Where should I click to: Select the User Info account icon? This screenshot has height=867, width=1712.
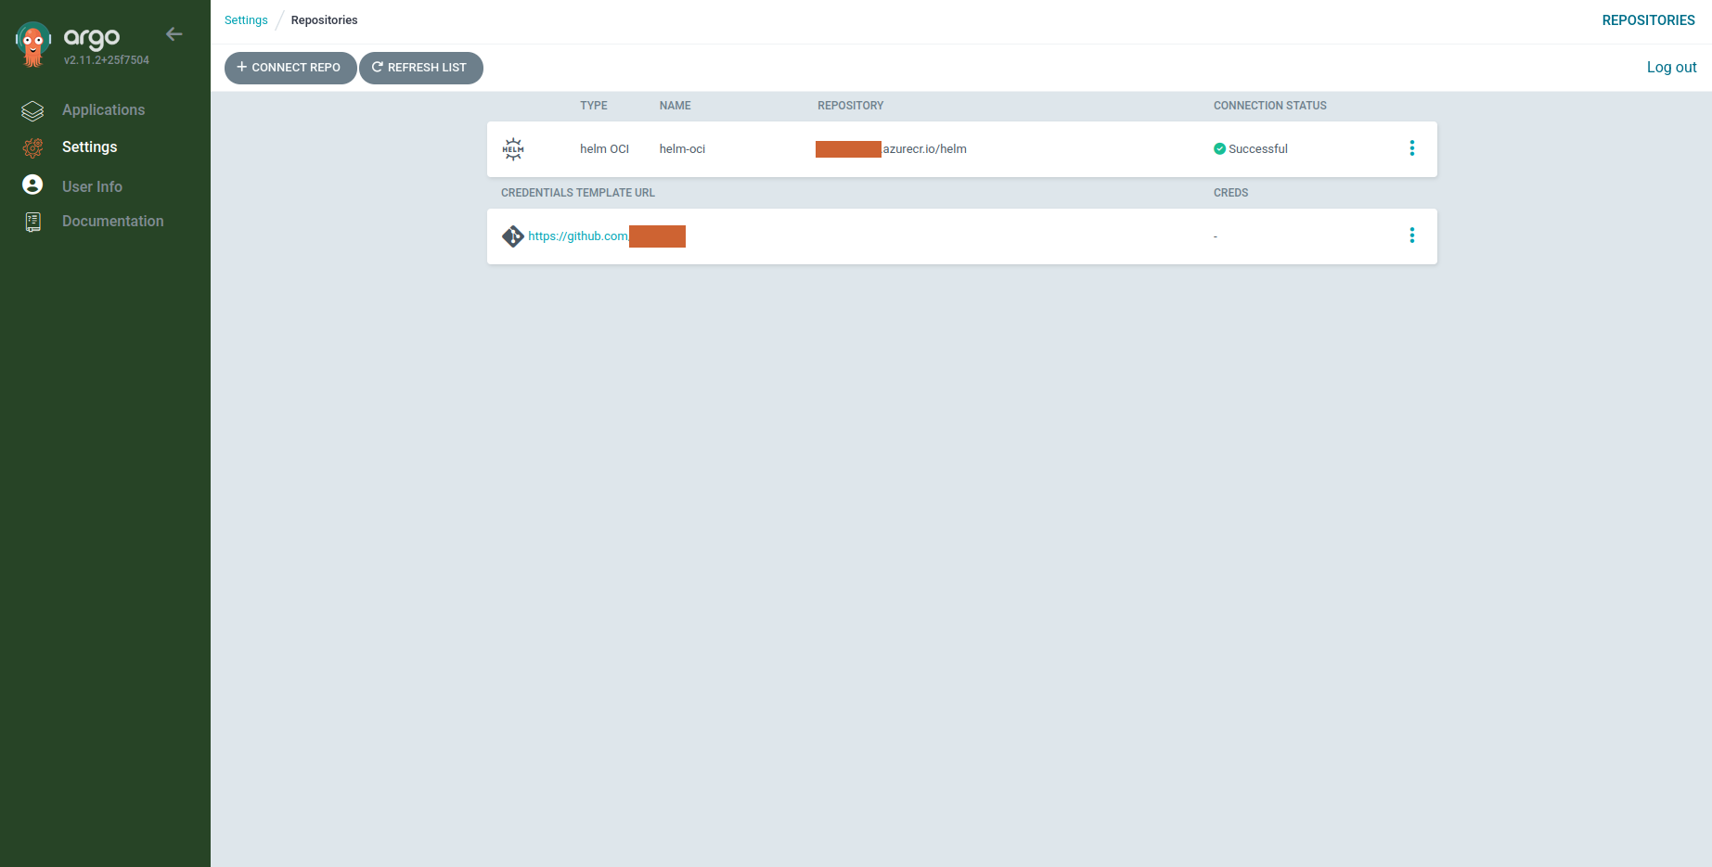click(x=32, y=185)
